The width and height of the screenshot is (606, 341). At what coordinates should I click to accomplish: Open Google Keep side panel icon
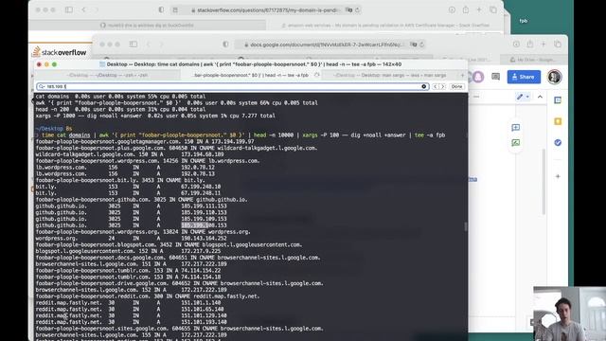[x=558, y=121]
